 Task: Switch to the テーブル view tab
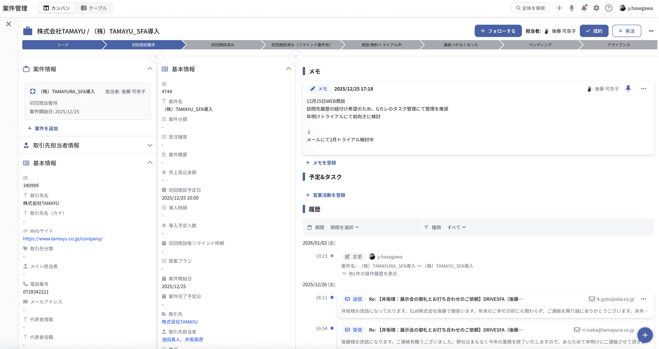coord(94,8)
